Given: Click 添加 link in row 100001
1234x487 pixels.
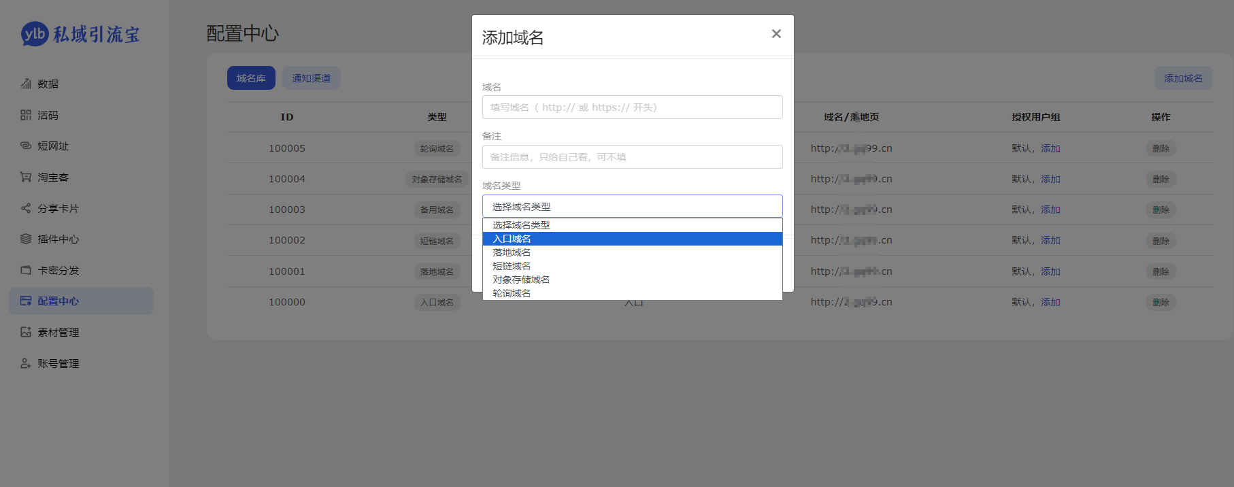Looking at the screenshot, I should pyautogui.click(x=1050, y=271).
